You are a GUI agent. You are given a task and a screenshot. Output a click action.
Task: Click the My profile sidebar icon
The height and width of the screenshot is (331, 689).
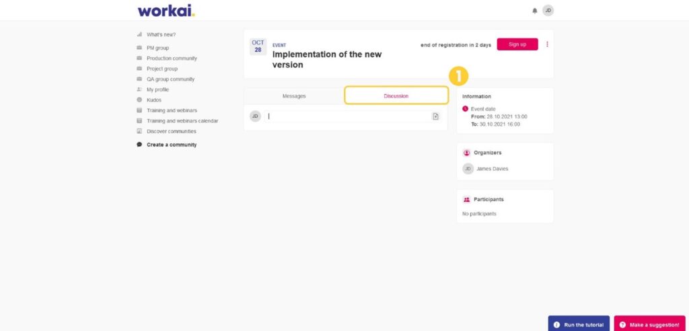point(139,89)
